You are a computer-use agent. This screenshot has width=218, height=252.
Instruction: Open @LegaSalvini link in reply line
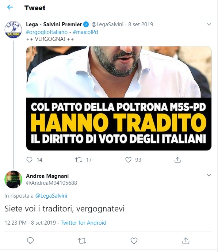click(51, 196)
